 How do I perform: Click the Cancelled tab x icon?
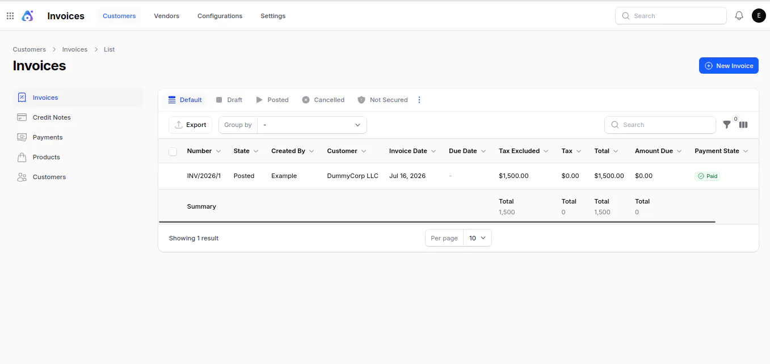(x=306, y=100)
